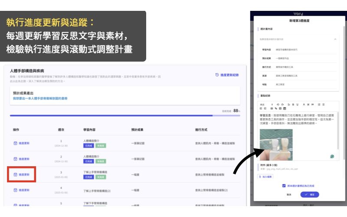347x217 pixels.
Task: Click the Grammarly icon in text editor
Action: coord(332,156)
